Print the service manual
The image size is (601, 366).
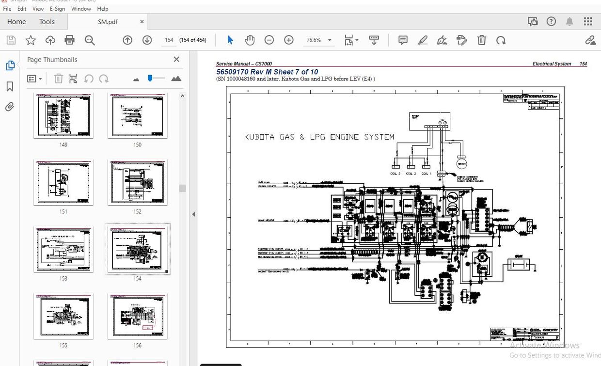tap(70, 40)
